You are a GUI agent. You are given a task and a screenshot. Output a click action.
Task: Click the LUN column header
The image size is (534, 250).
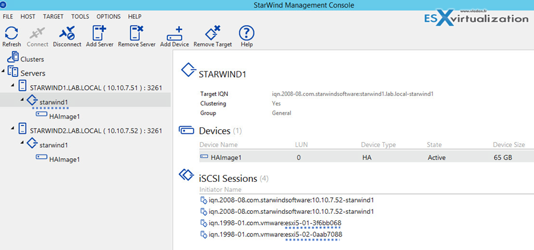pos(301,145)
